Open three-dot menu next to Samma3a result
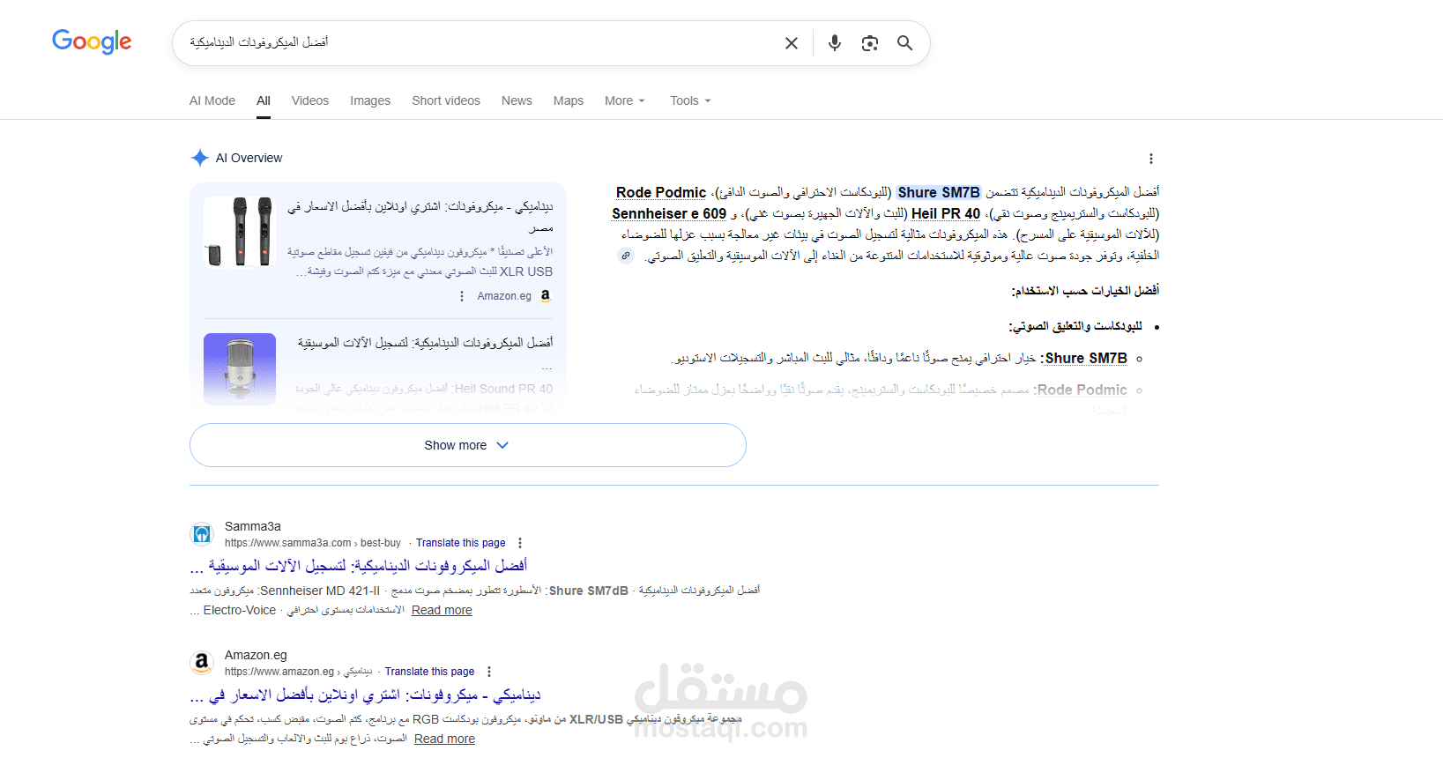 (x=520, y=543)
